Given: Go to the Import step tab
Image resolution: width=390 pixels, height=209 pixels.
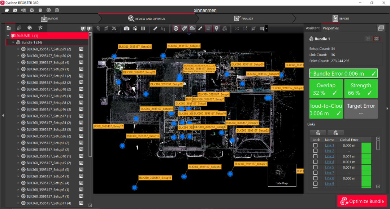Looking at the screenshot, I should pyautogui.click(x=49, y=19).
